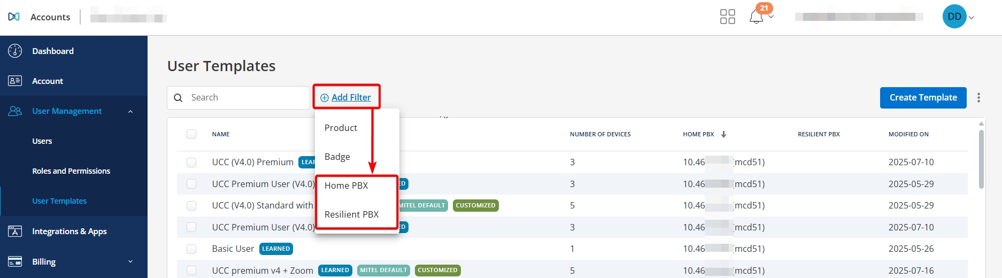Open the notifications bell

(756, 17)
